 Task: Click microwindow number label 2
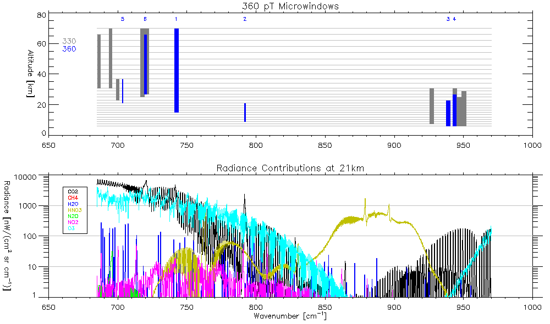(x=245, y=20)
